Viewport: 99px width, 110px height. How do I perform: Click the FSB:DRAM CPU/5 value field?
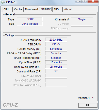[x=56, y=44]
